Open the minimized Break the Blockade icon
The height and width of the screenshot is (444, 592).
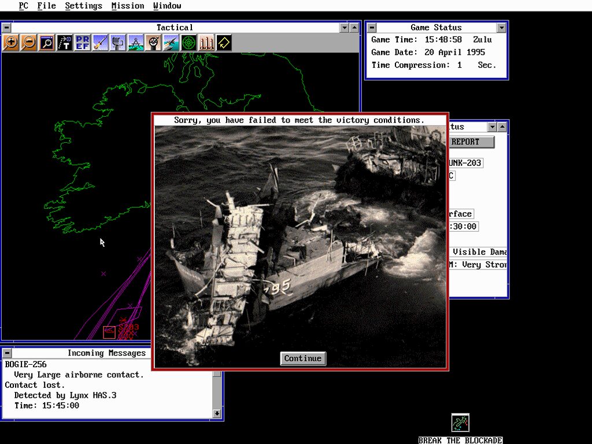[460, 423]
